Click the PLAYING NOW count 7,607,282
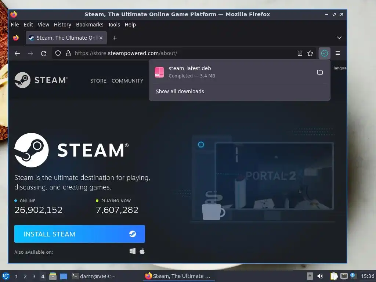 coord(117,210)
